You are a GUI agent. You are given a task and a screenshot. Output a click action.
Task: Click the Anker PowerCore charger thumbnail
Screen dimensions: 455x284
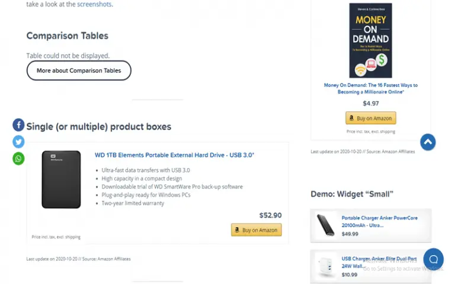pos(326,225)
